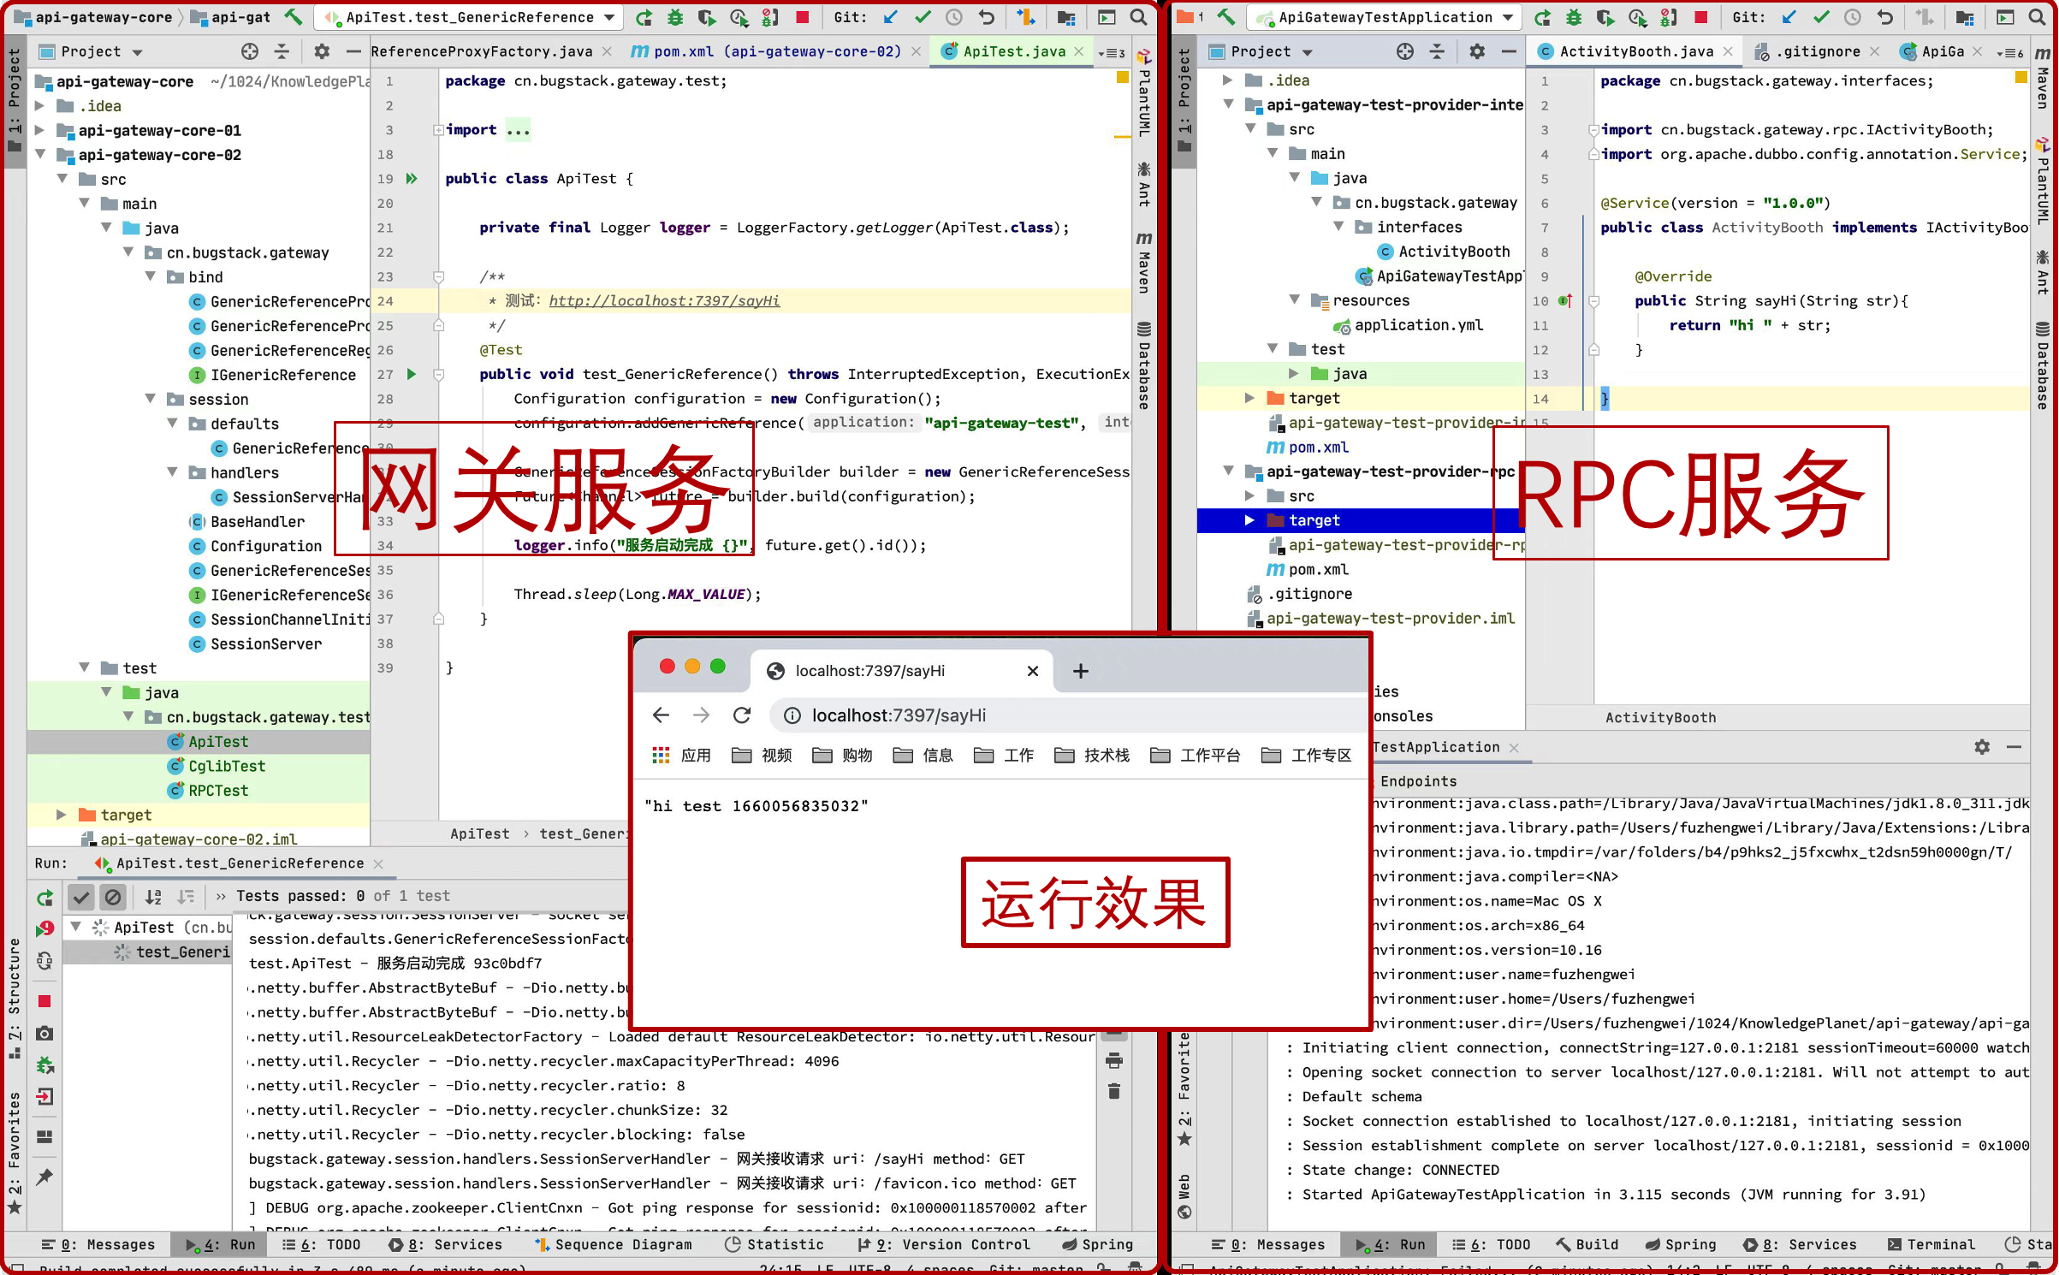Image resolution: width=2059 pixels, height=1275 pixels.
Task: Click the build hammer icon in left toolbar
Action: (293, 16)
